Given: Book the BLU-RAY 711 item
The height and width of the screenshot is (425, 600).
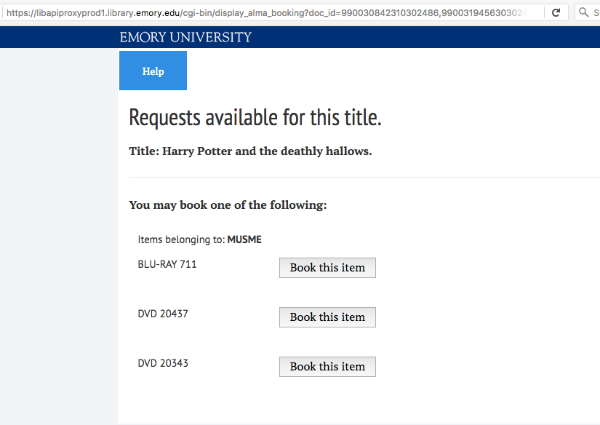Looking at the screenshot, I should (327, 268).
